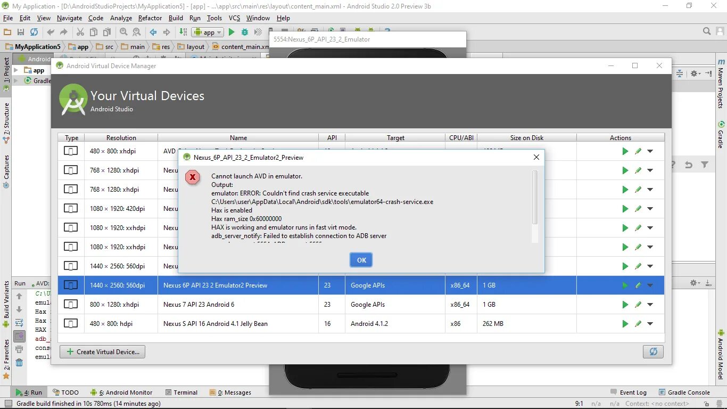Launch the Nexus 7 API 23 AVD
This screenshot has width=727, height=409.
point(625,305)
